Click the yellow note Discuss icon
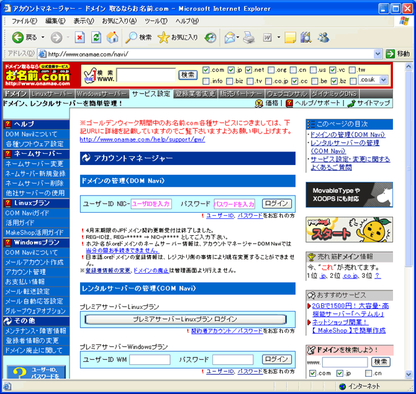The width and height of the screenshot is (416, 394). point(290,37)
